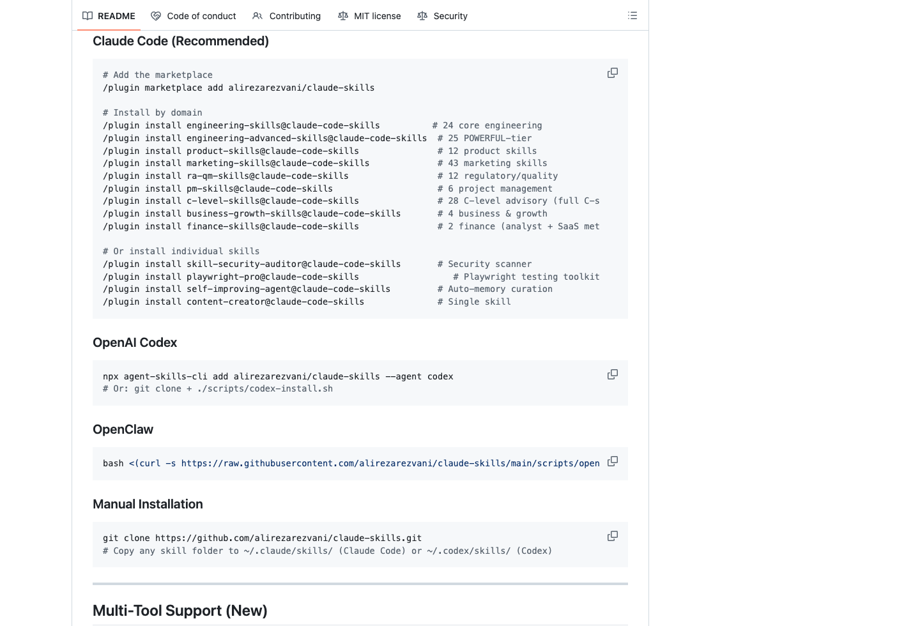920x626 pixels.
Task: Click the raw.githubusercontent.com URL in OpenClaw command
Action: pyautogui.click(x=390, y=463)
